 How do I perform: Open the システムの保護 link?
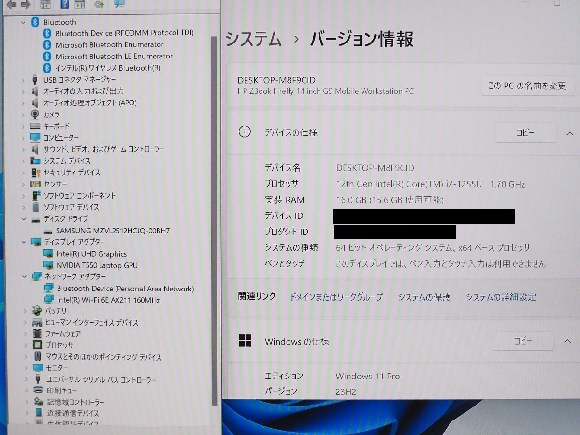424,297
